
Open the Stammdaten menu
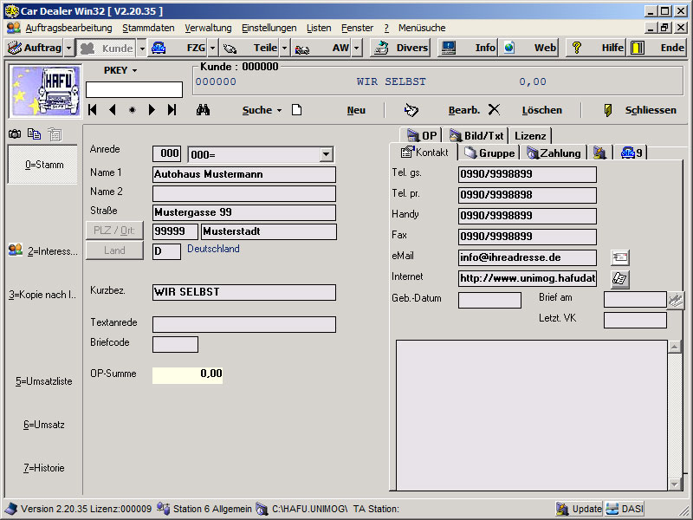coord(148,28)
